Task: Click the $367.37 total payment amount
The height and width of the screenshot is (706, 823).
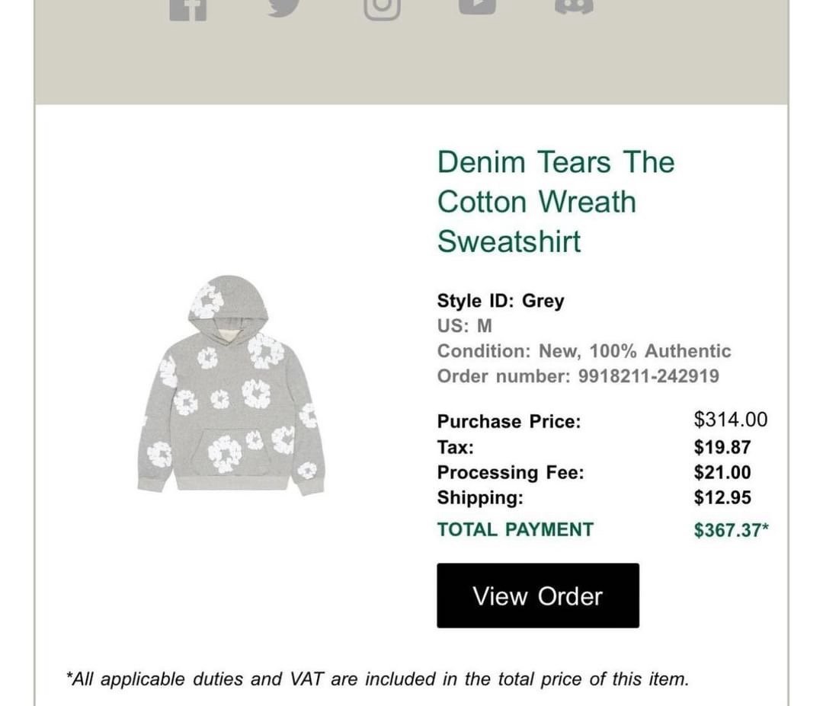Action: point(731,530)
